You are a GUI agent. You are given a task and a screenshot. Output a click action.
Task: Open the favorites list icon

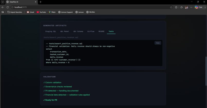click(x=182, y=7)
